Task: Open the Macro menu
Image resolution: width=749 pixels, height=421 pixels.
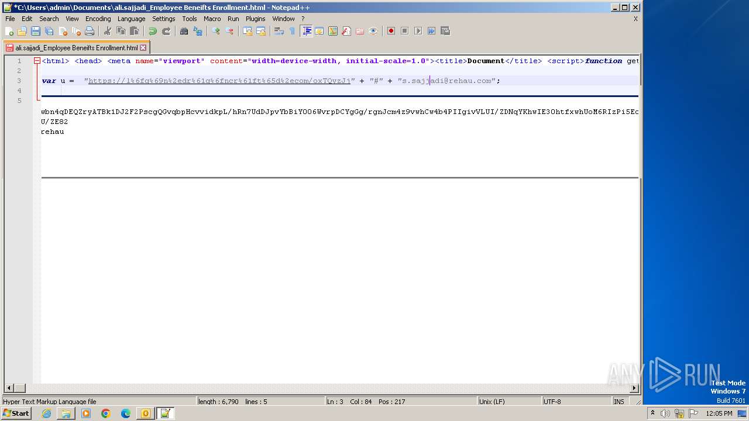Action: click(x=212, y=19)
